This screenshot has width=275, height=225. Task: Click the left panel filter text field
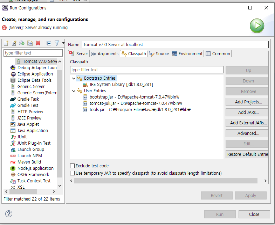click(33, 53)
